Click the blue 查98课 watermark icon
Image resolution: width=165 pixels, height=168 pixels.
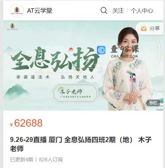(x=101, y=50)
